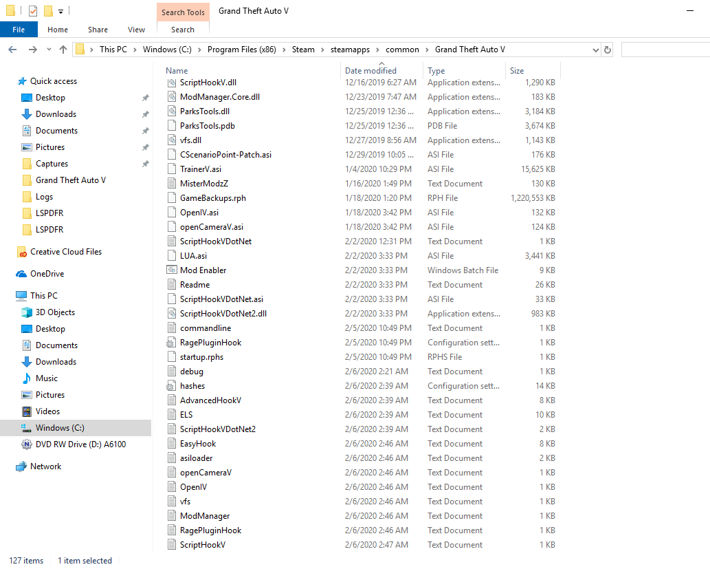Select vfs.dll file icon
Screen dimensions: 710x569
172,140
